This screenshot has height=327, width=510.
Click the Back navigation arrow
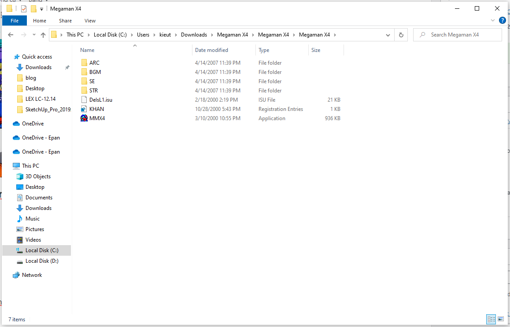point(11,35)
